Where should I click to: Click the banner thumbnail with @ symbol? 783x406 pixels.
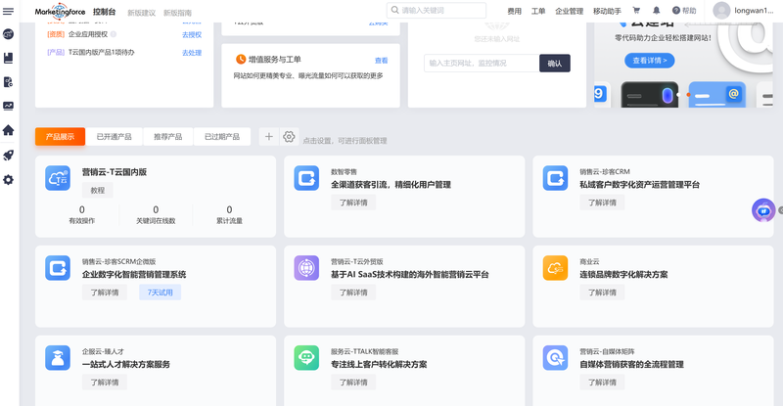point(717,94)
